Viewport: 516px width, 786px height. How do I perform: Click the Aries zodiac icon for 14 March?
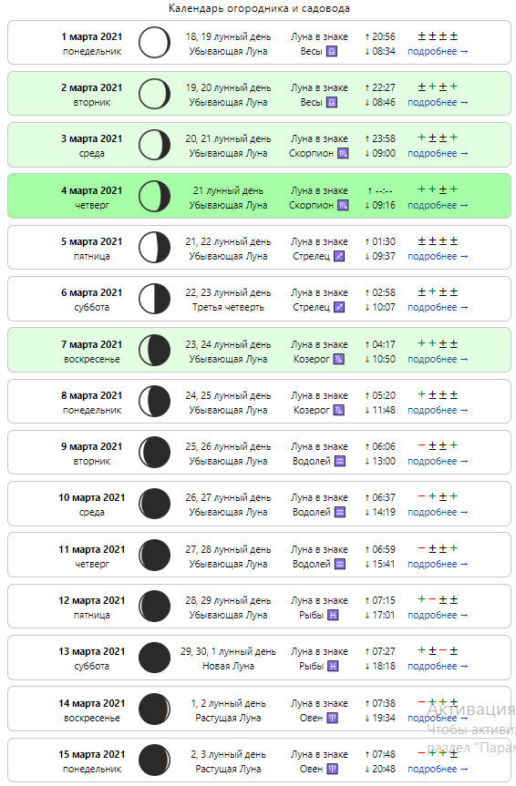coord(332,718)
